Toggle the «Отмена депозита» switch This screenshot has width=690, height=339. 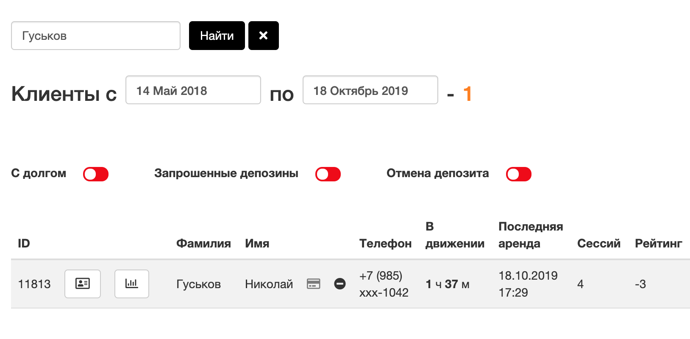point(519,174)
